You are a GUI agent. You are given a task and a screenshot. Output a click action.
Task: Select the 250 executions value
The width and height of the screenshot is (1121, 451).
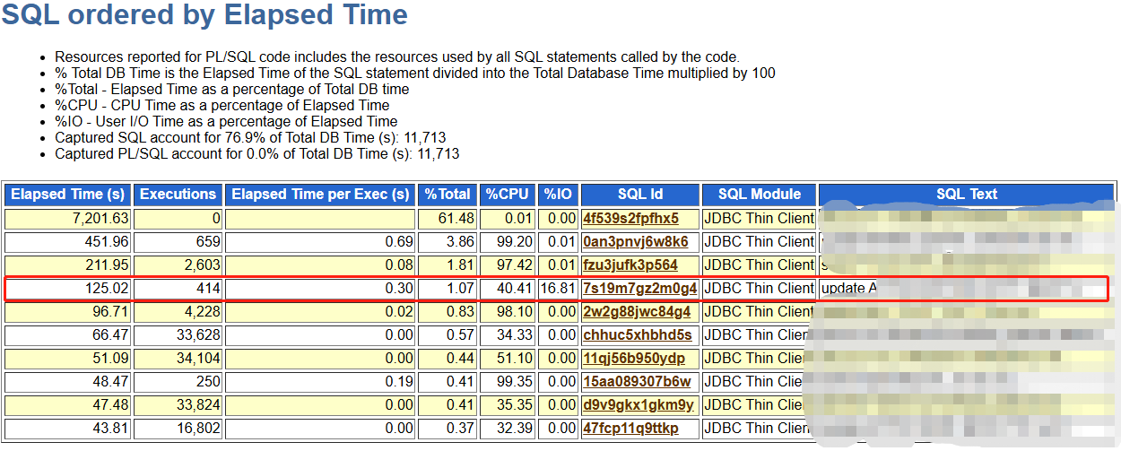[208, 382]
